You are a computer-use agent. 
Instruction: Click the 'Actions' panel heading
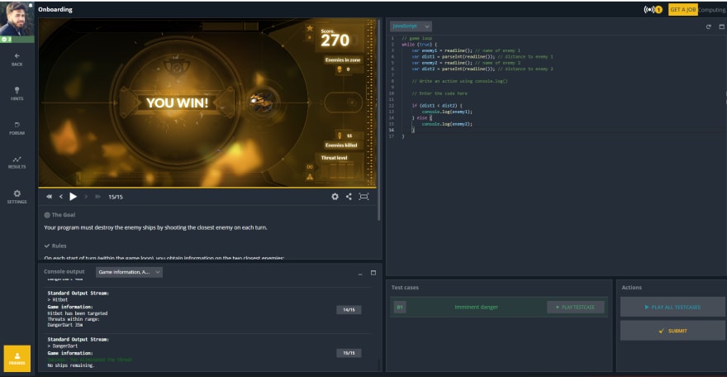pyautogui.click(x=631, y=288)
